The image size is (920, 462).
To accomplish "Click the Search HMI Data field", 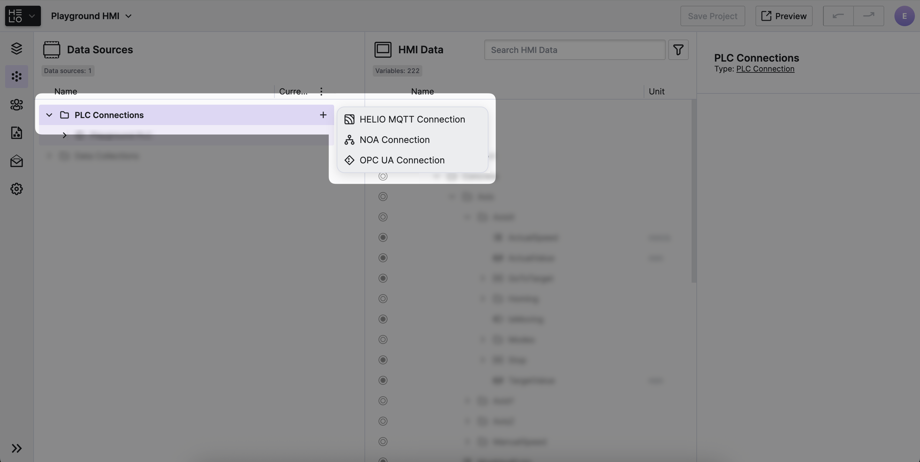I will [574, 49].
